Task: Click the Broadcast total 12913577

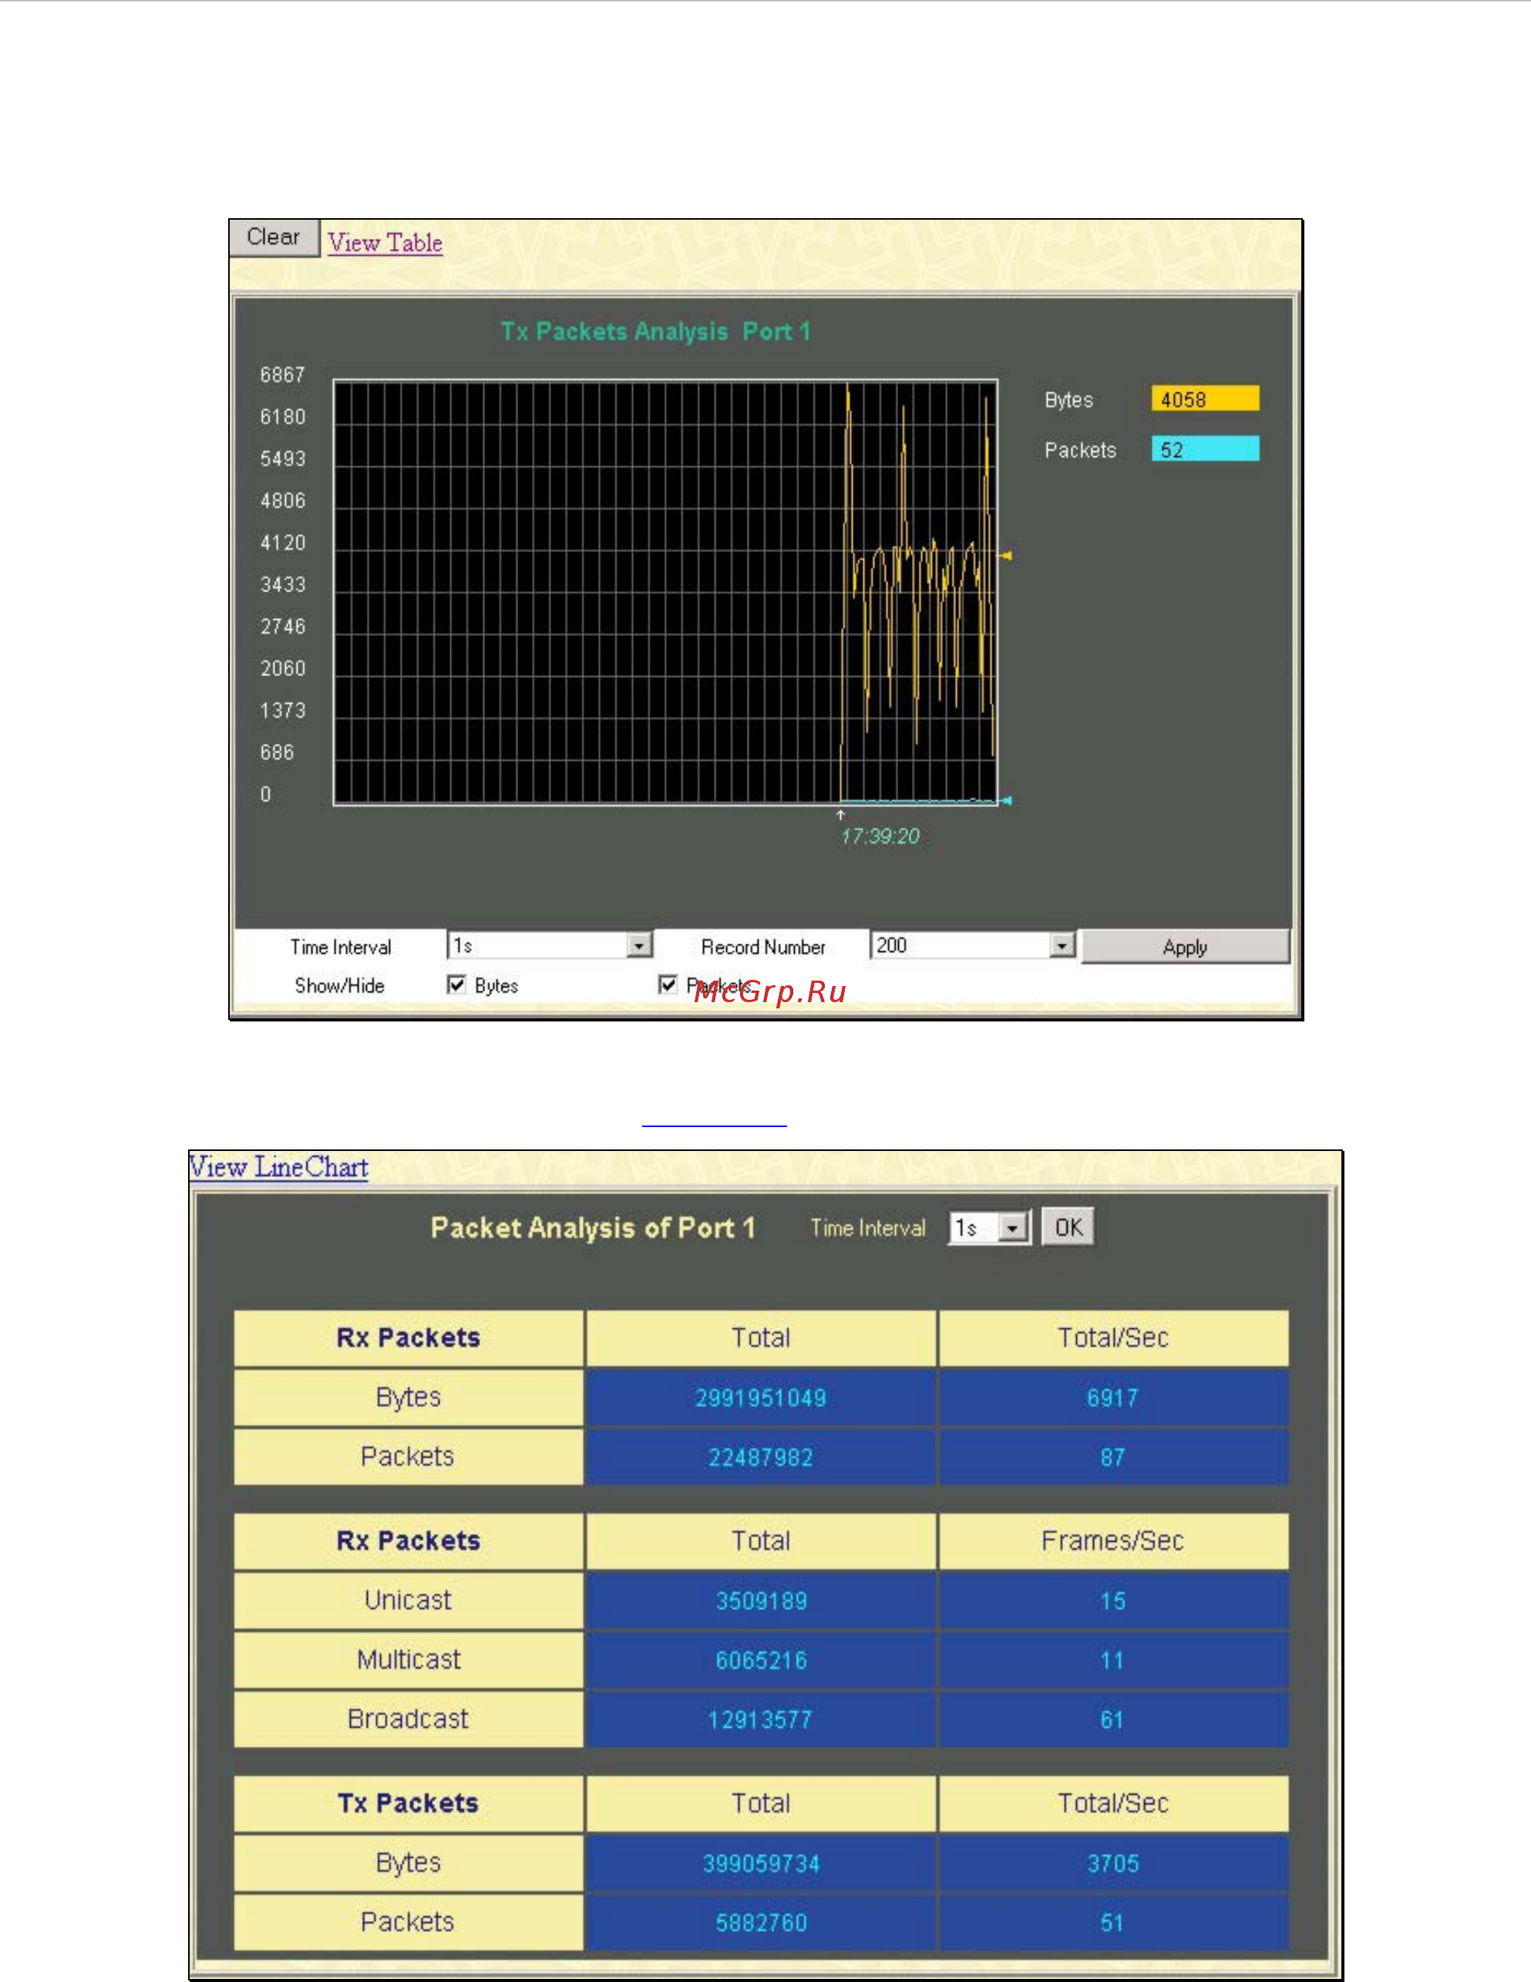Action: point(761,1720)
